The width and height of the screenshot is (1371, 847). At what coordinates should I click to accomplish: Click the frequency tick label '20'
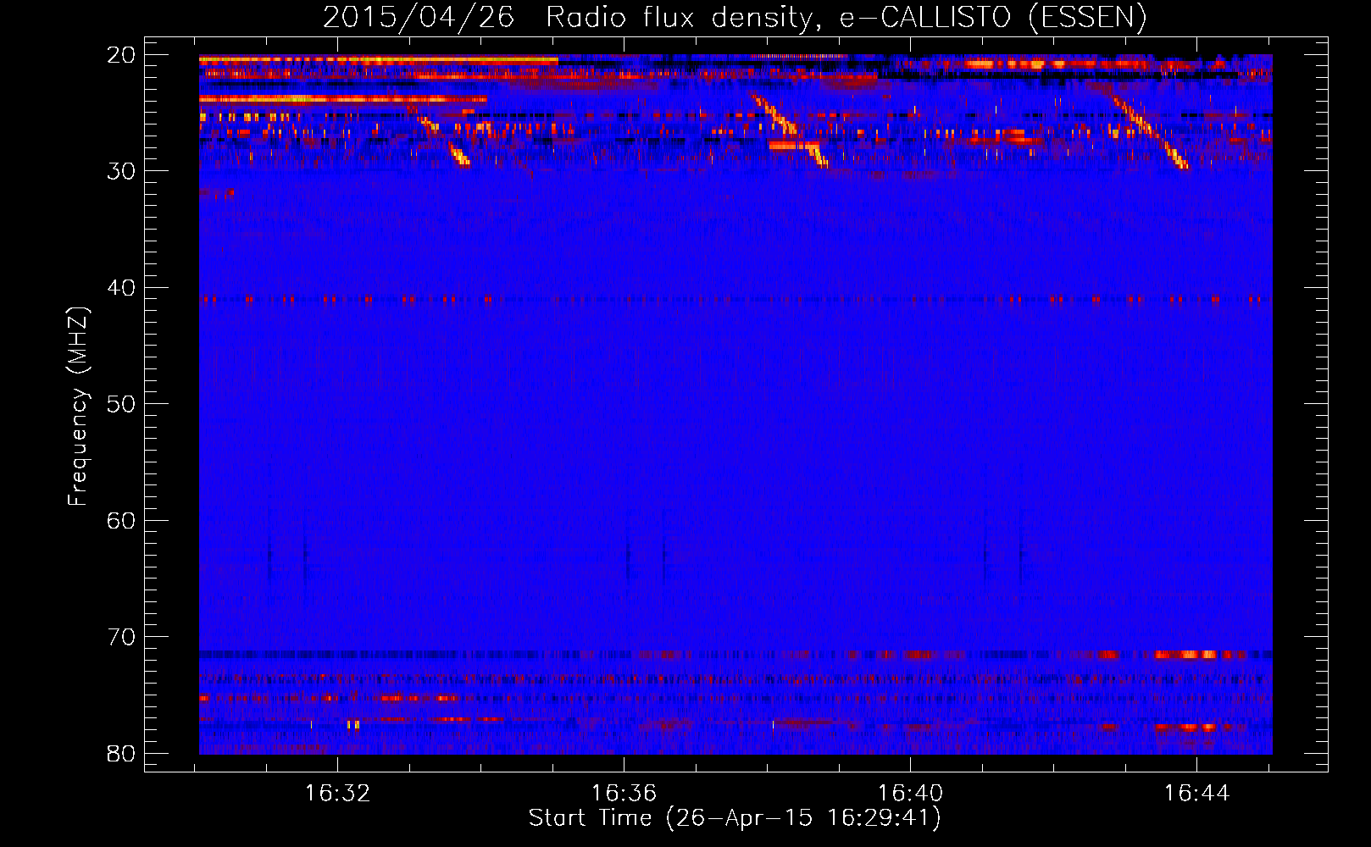click(121, 55)
